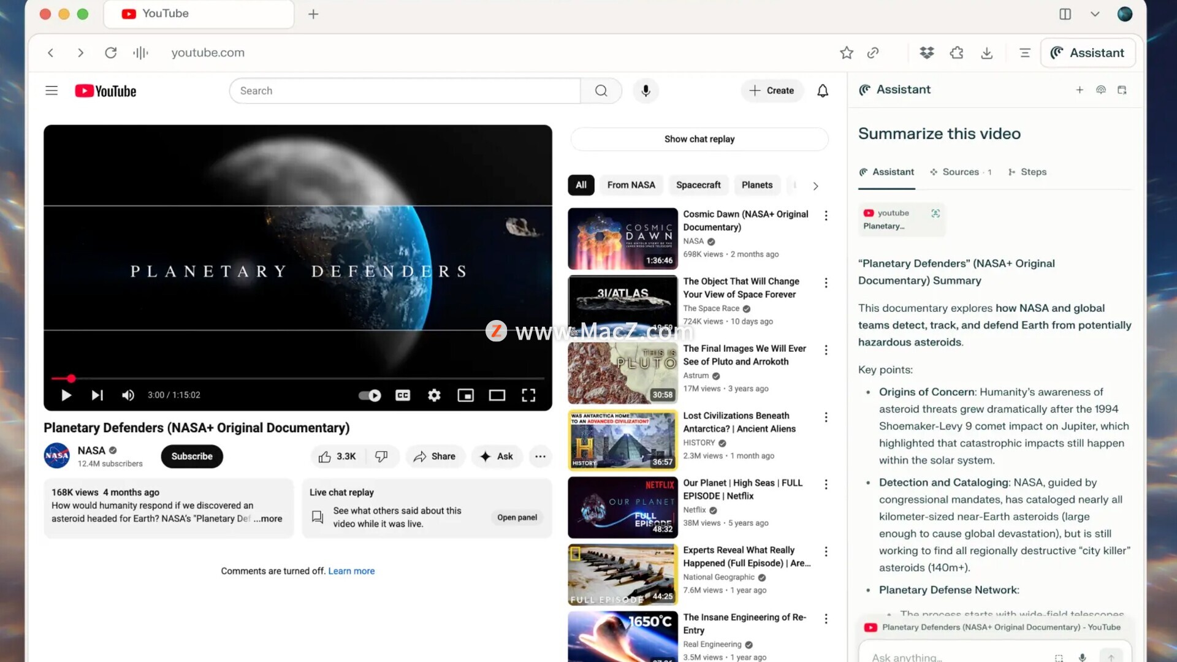The image size is (1177, 662).
Task: Expand video description with more
Action: click(269, 519)
